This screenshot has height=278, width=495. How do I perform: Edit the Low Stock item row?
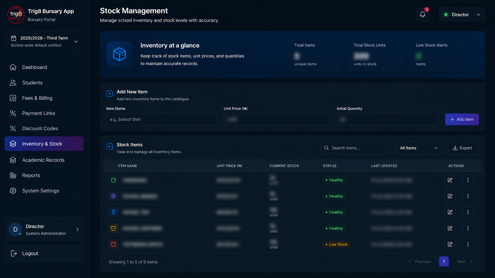click(450, 244)
